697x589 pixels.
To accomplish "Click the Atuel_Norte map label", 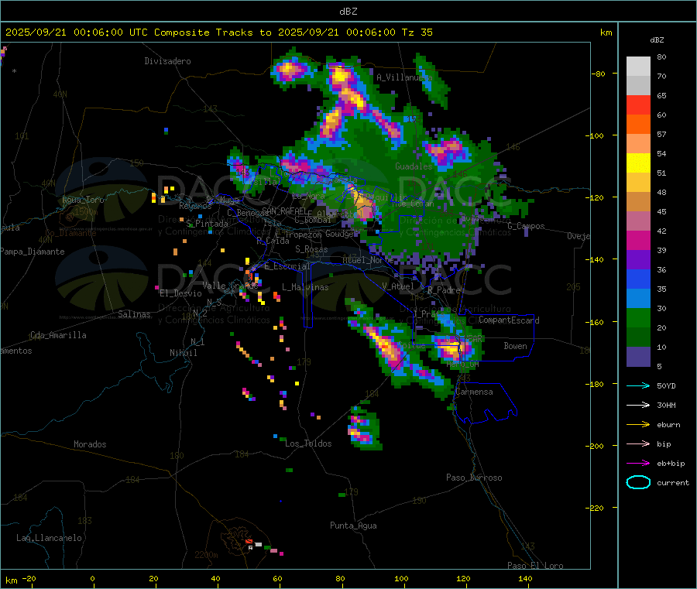I will [x=368, y=260].
